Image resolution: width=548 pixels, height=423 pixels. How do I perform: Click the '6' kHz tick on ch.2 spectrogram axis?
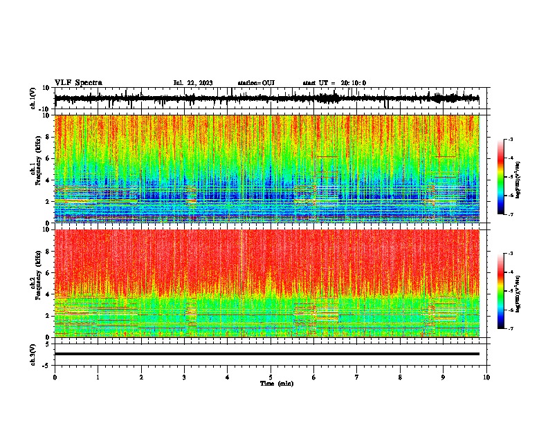pos(48,273)
